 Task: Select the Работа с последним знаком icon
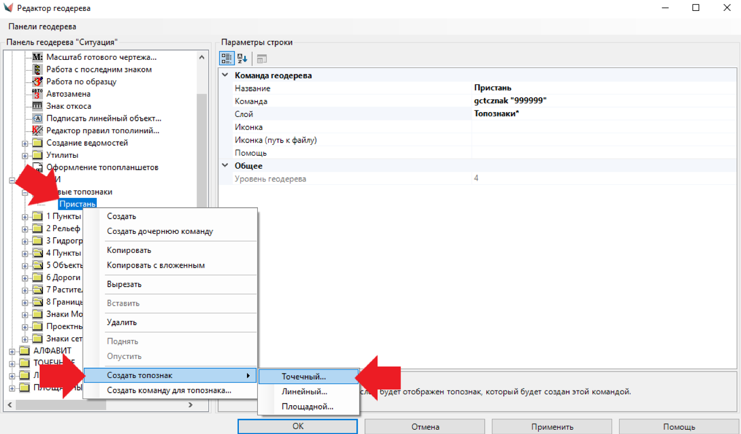pyautogui.click(x=38, y=70)
